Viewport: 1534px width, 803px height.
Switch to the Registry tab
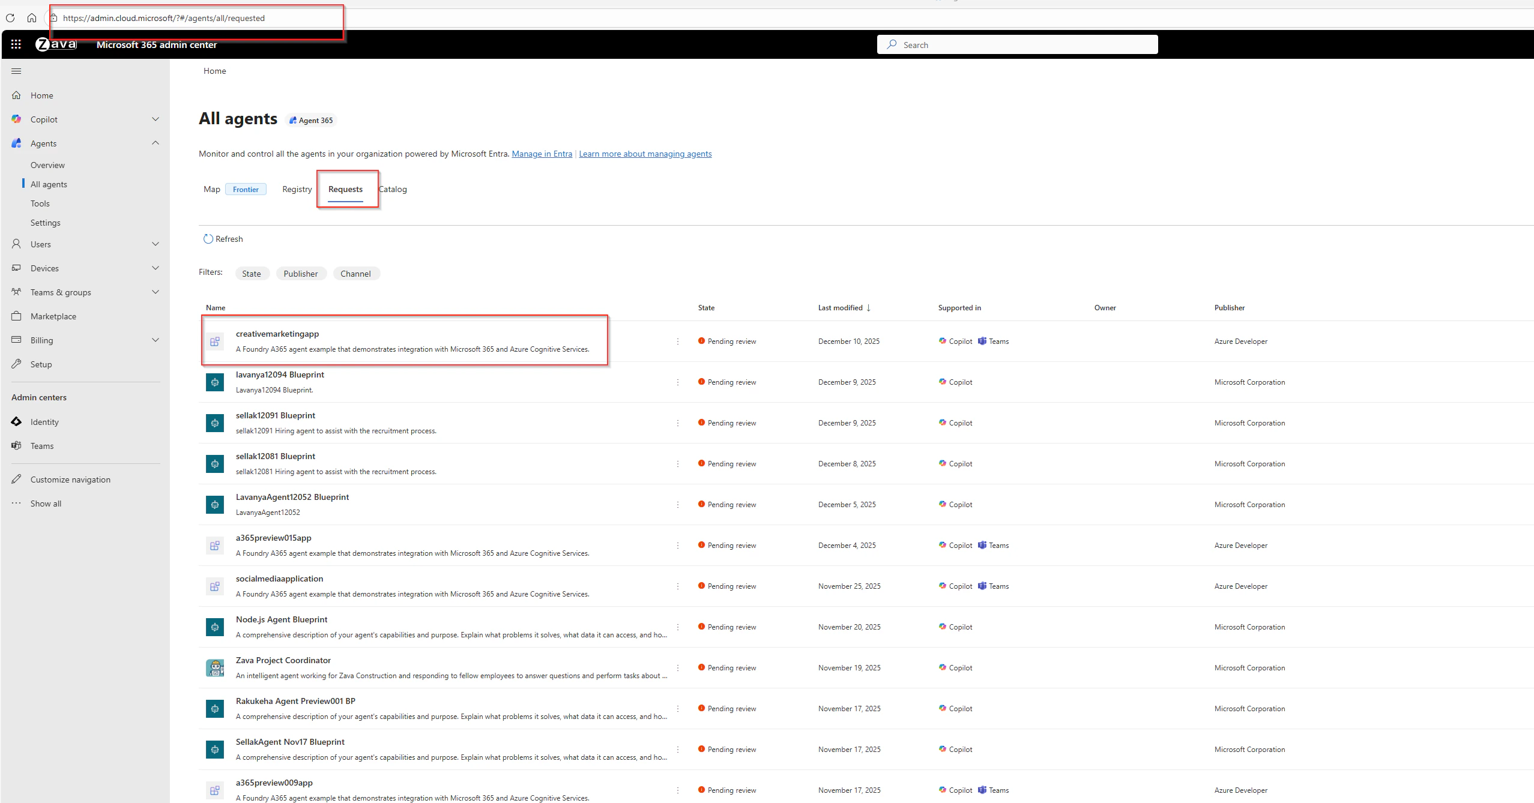click(297, 189)
